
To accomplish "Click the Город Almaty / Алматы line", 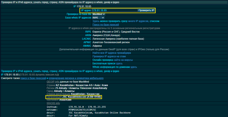I will (x=61, y=91).
